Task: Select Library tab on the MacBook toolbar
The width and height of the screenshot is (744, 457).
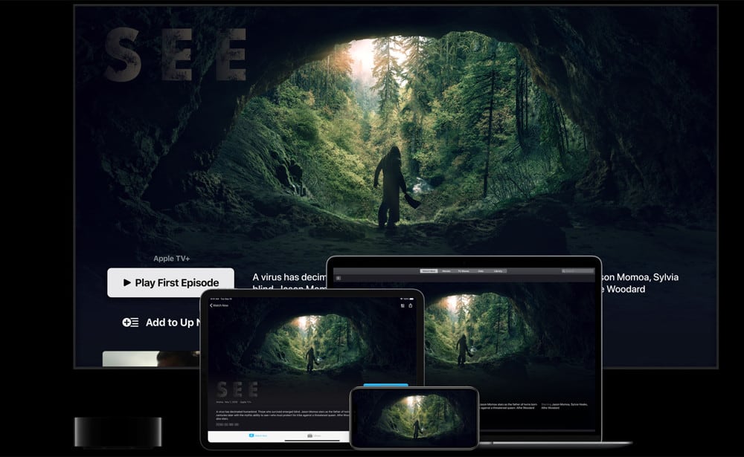Action: click(x=498, y=271)
